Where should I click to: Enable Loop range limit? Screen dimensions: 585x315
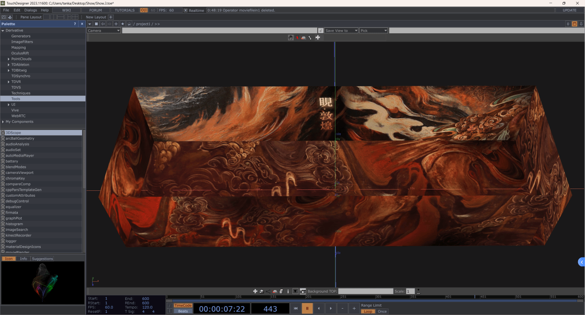[367, 311]
